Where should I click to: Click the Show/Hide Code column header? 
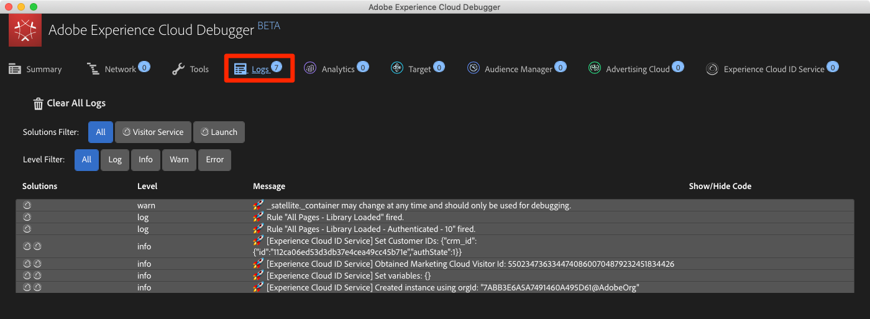tap(720, 186)
